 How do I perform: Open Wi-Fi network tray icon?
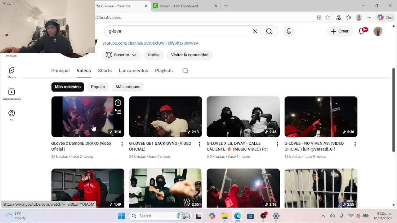351,216
